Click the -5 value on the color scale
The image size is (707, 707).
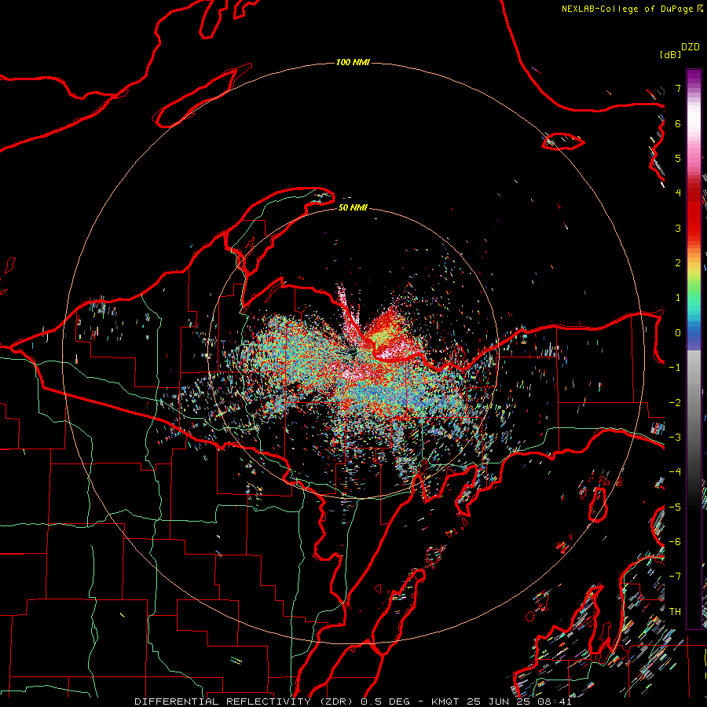tap(675, 507)
